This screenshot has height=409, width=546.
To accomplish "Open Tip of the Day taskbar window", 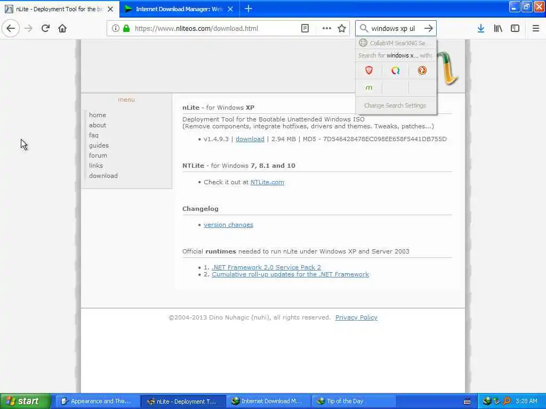I will coord(352,401).
